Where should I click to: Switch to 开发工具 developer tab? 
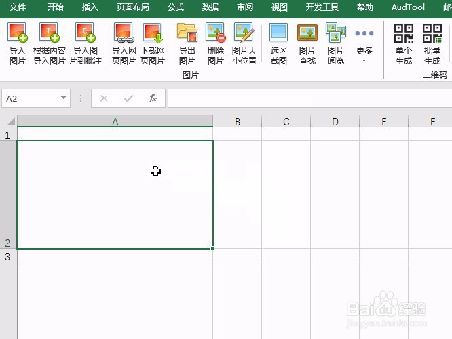click(x=322, y=7)
